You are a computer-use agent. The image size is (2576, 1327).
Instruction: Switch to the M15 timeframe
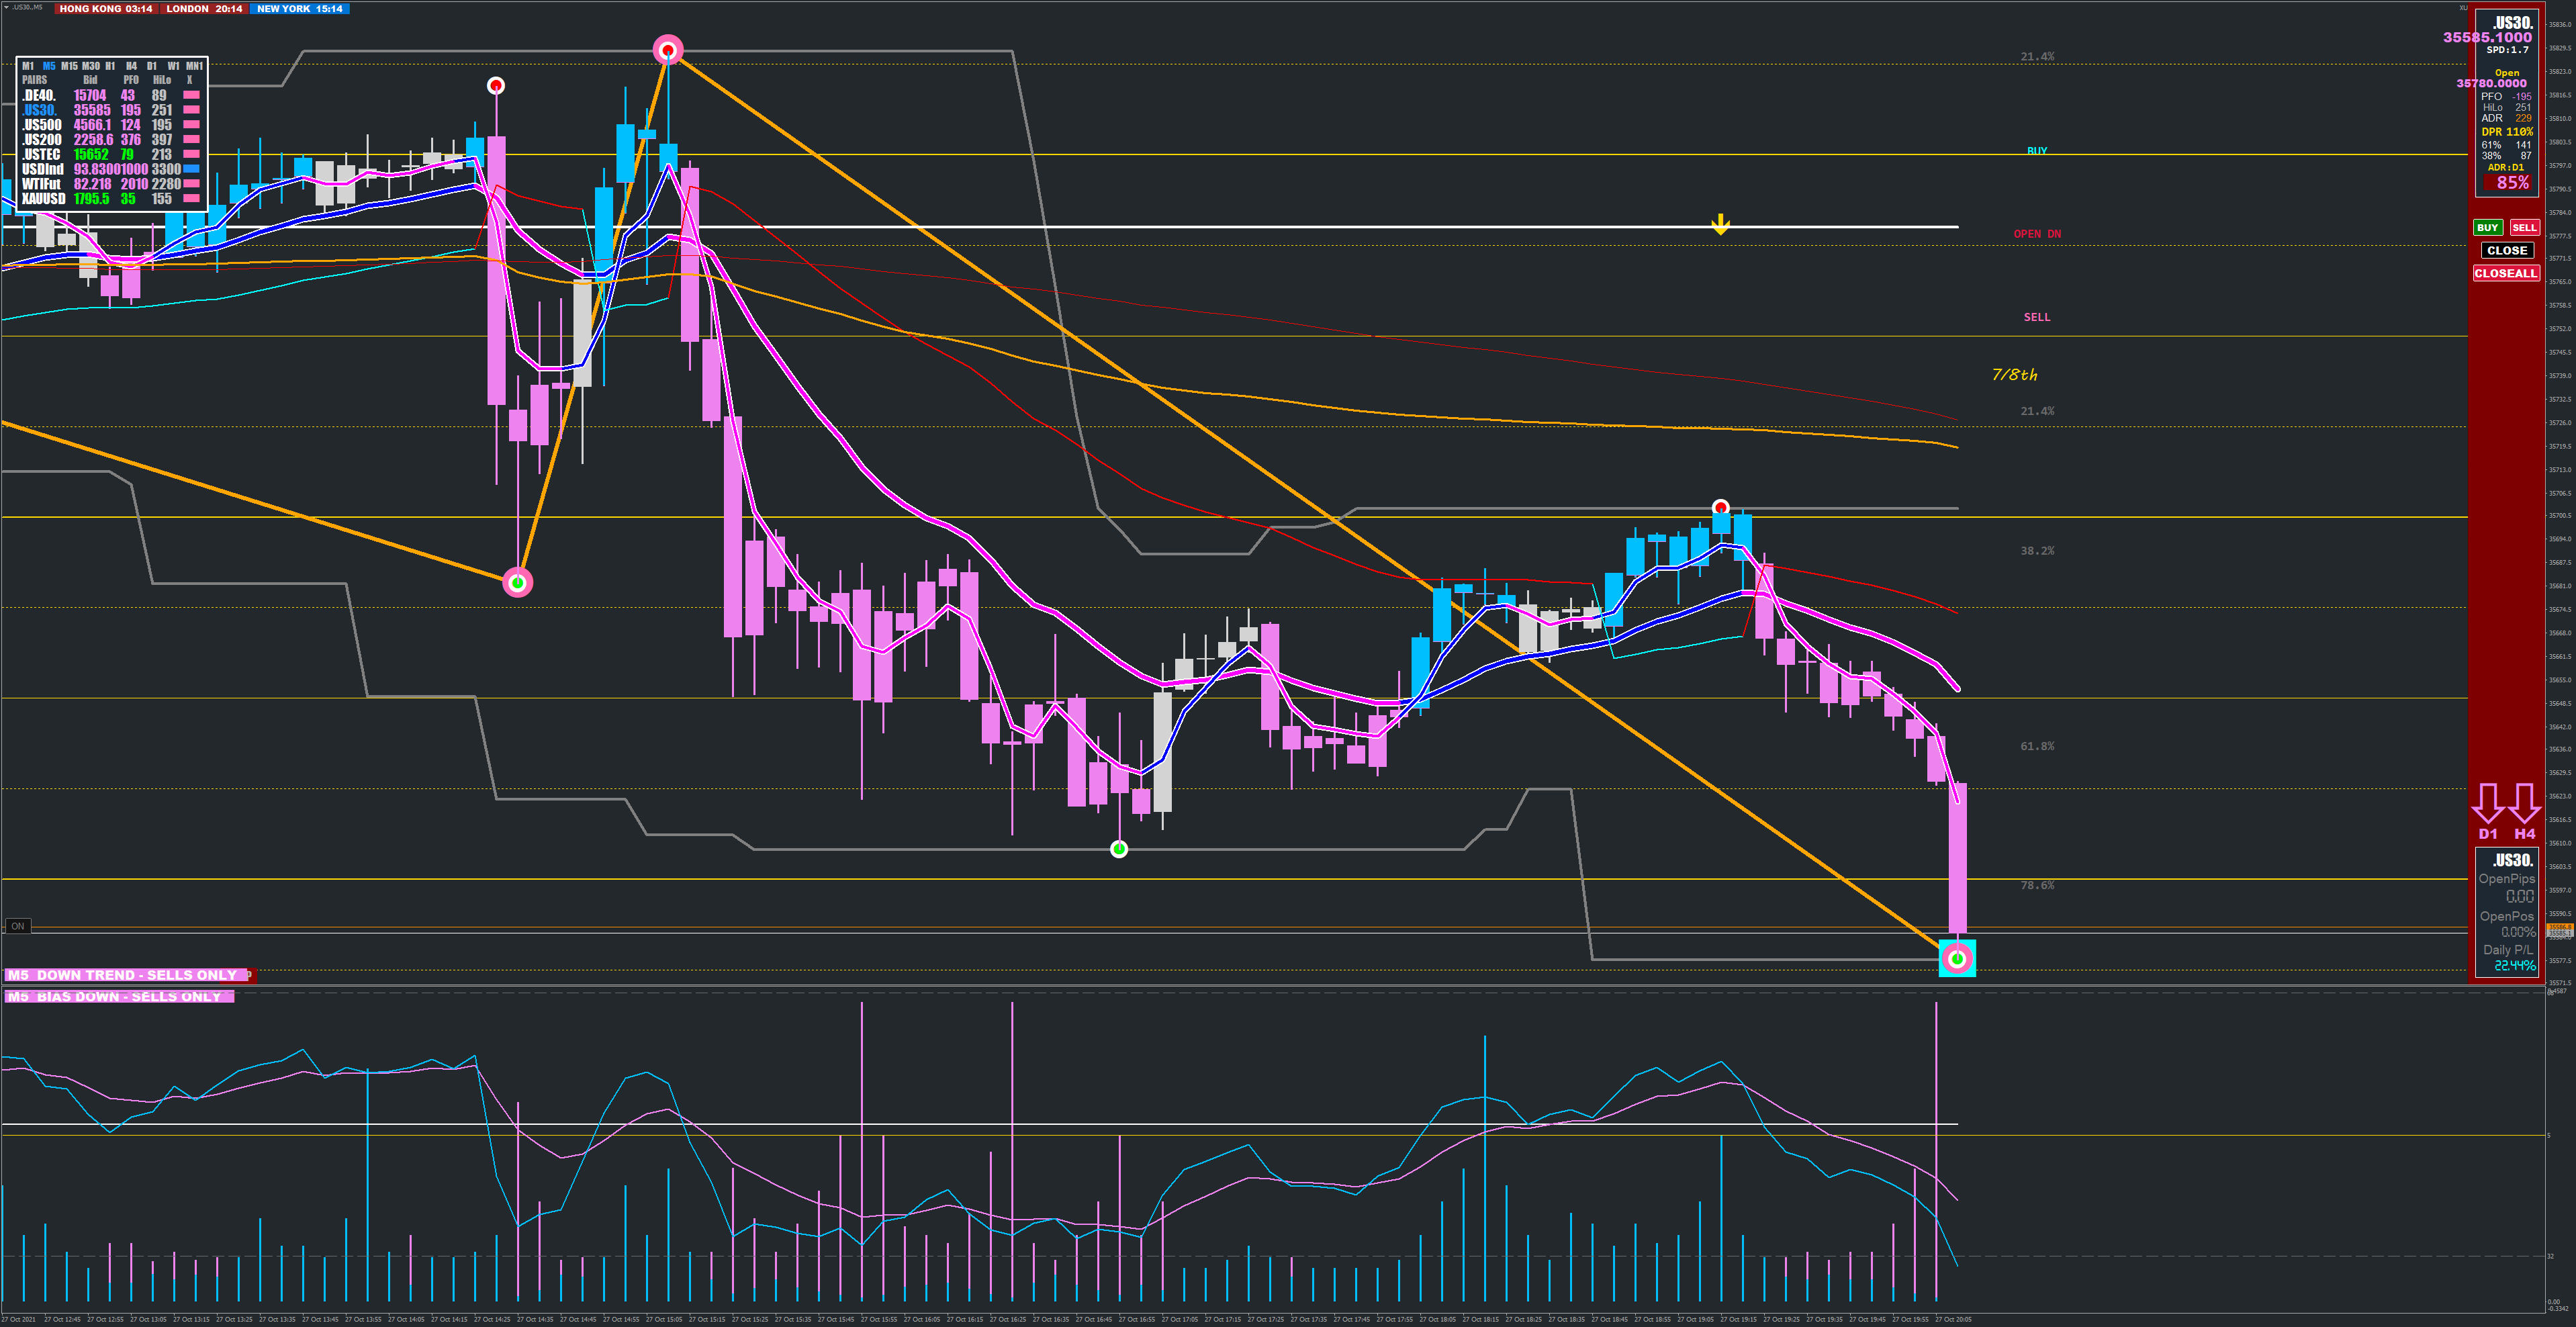tap(69, 66)
